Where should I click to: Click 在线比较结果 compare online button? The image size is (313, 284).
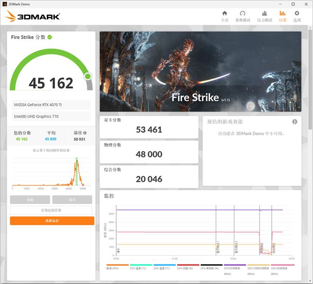tap(51, 210)
